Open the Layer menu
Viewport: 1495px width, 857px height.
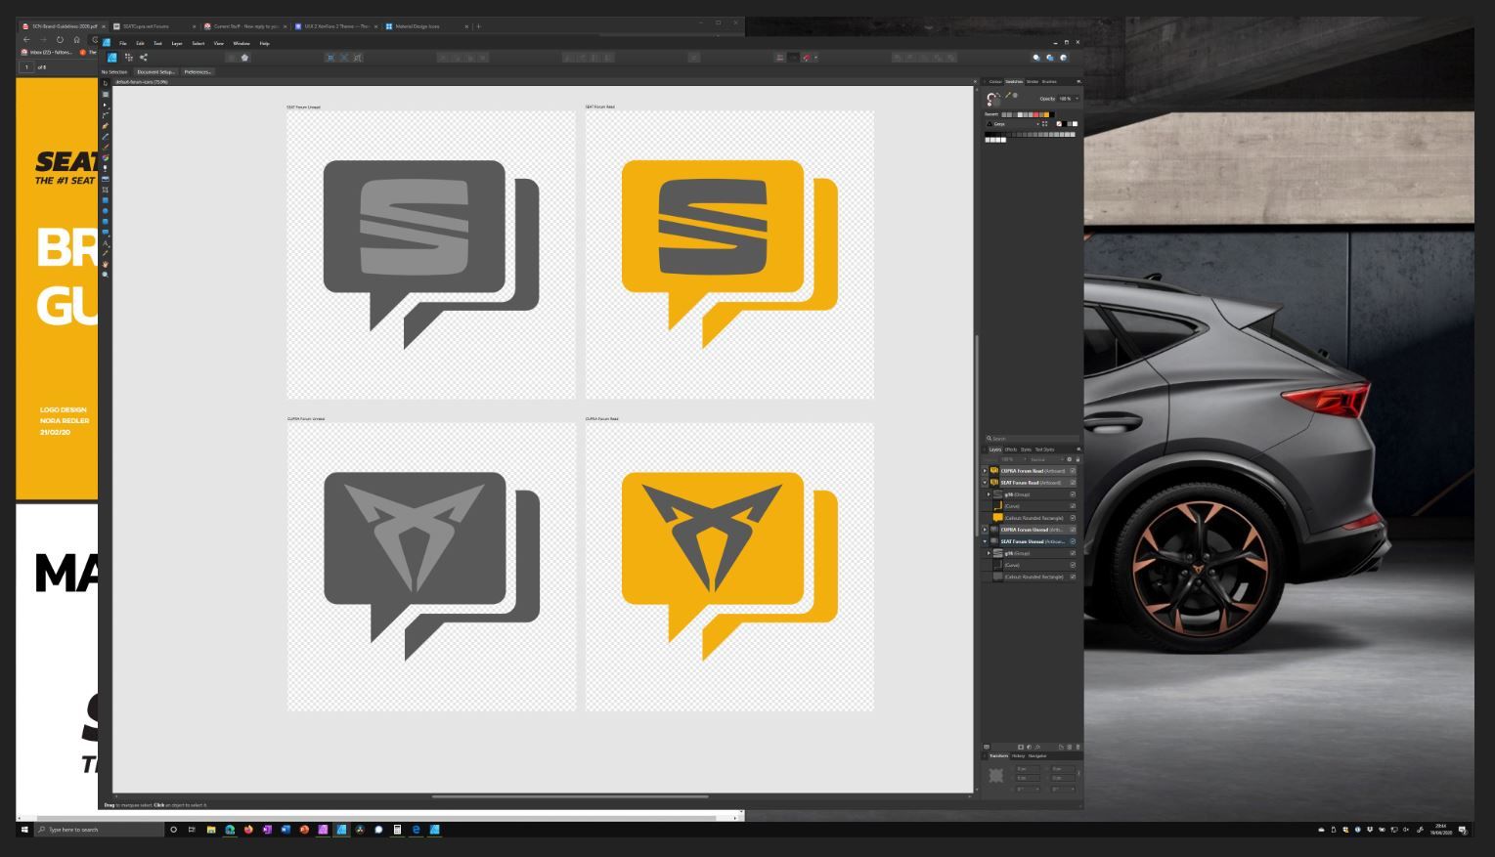tap(177, 43)
